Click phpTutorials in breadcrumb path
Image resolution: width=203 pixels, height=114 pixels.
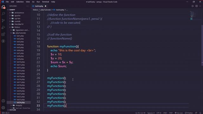pyautogui.click(x=46, y=10)
